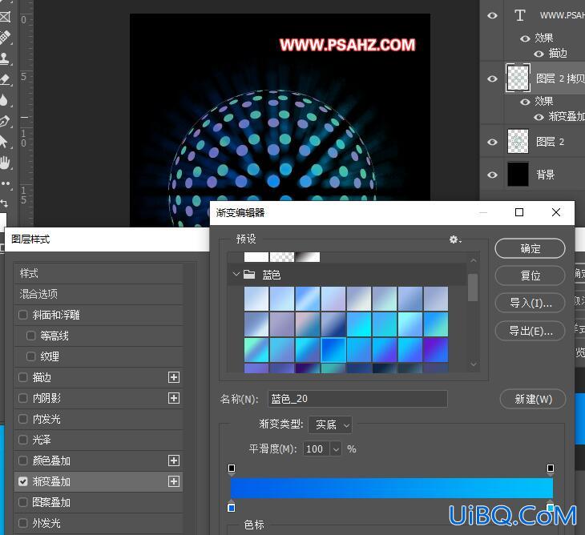Open 内发光 settings in style list
This screenshot has width=585, height=535.
tap(98, 419)
